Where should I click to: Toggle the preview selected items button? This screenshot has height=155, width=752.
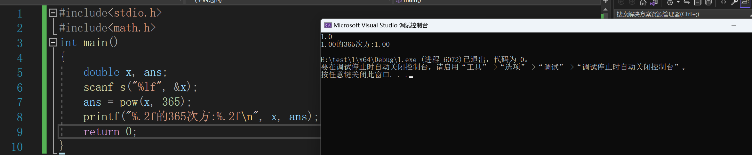[745, 3]
